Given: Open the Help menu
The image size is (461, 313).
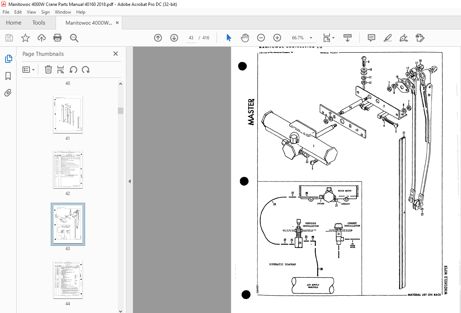Looking at the screenshot, I should 81,12.
